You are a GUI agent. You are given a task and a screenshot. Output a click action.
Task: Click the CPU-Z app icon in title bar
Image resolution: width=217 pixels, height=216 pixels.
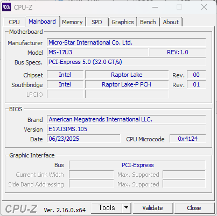coord(6,7)
